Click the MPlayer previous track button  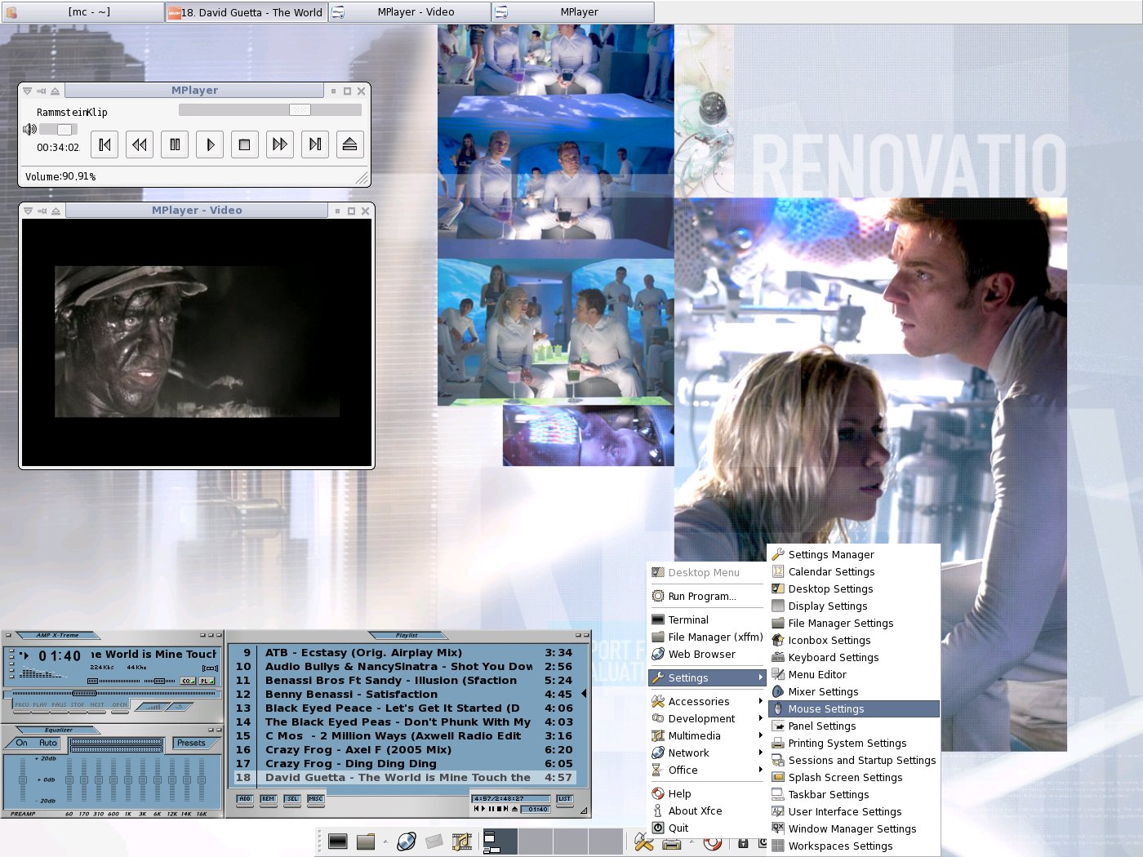105,144
